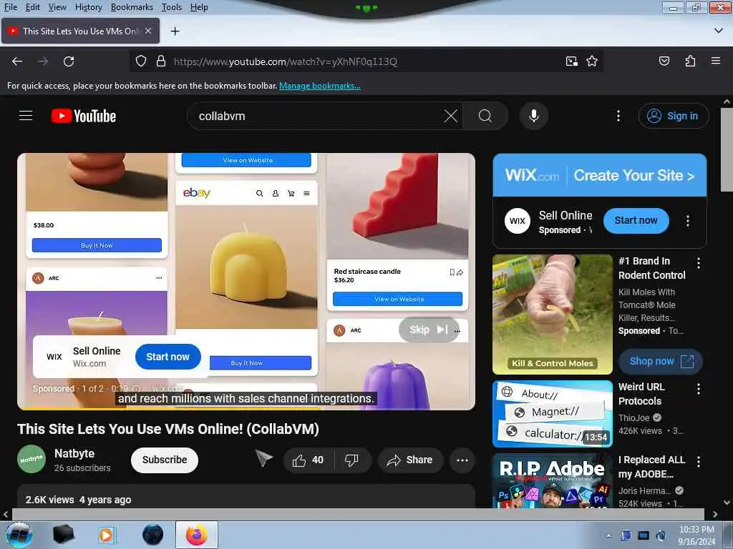Open the Help menu
Image resolution: width=733 pixels, height=549 pixels.
pos(199,7)
